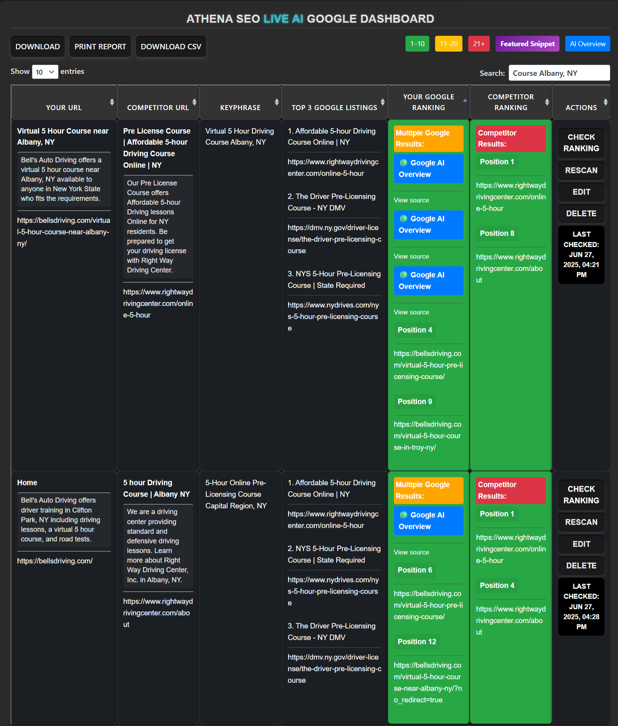The width and height of the screenshot is (618, 726).
Task: Open nydrives.com link in first row listings
Action: (x=333, y=316)
